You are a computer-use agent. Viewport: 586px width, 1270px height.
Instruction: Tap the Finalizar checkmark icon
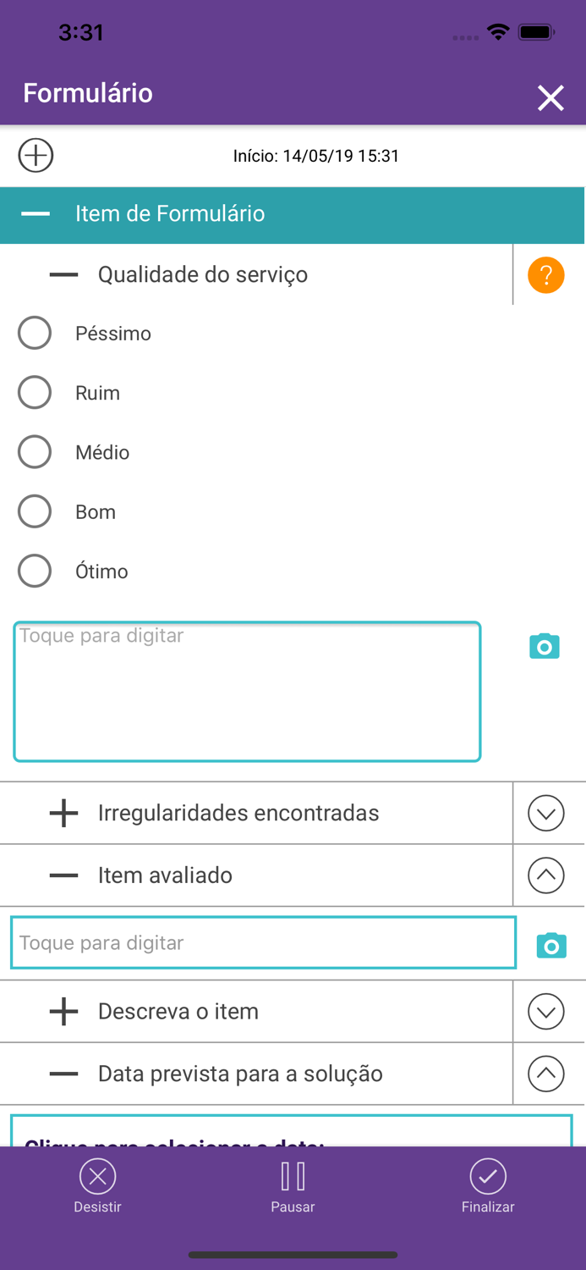pyautogui.click(x=488, y=1177)
